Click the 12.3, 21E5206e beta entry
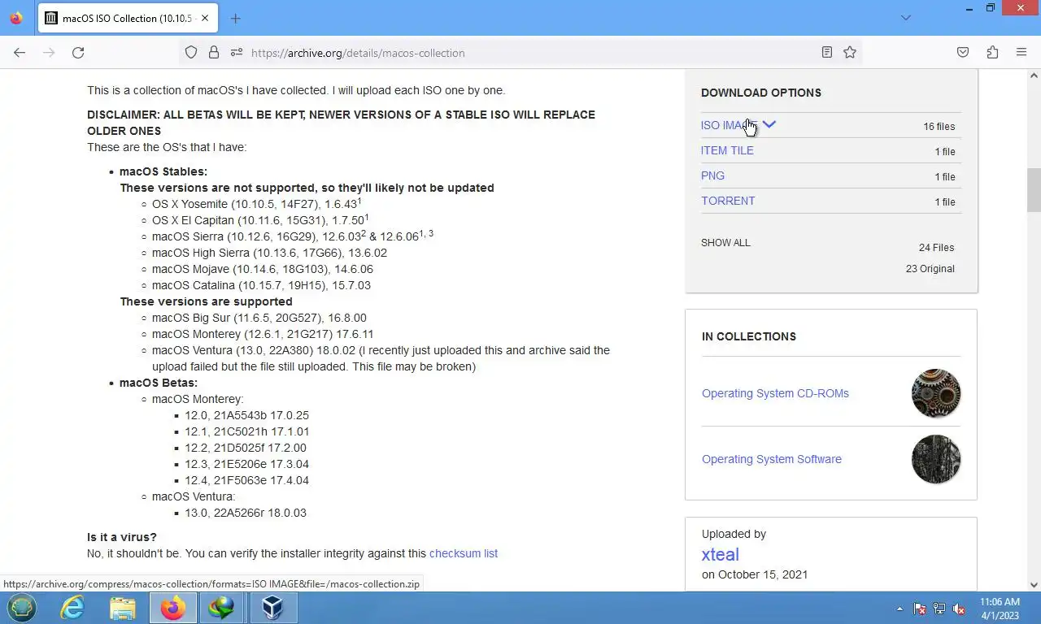 coord(246,464)
